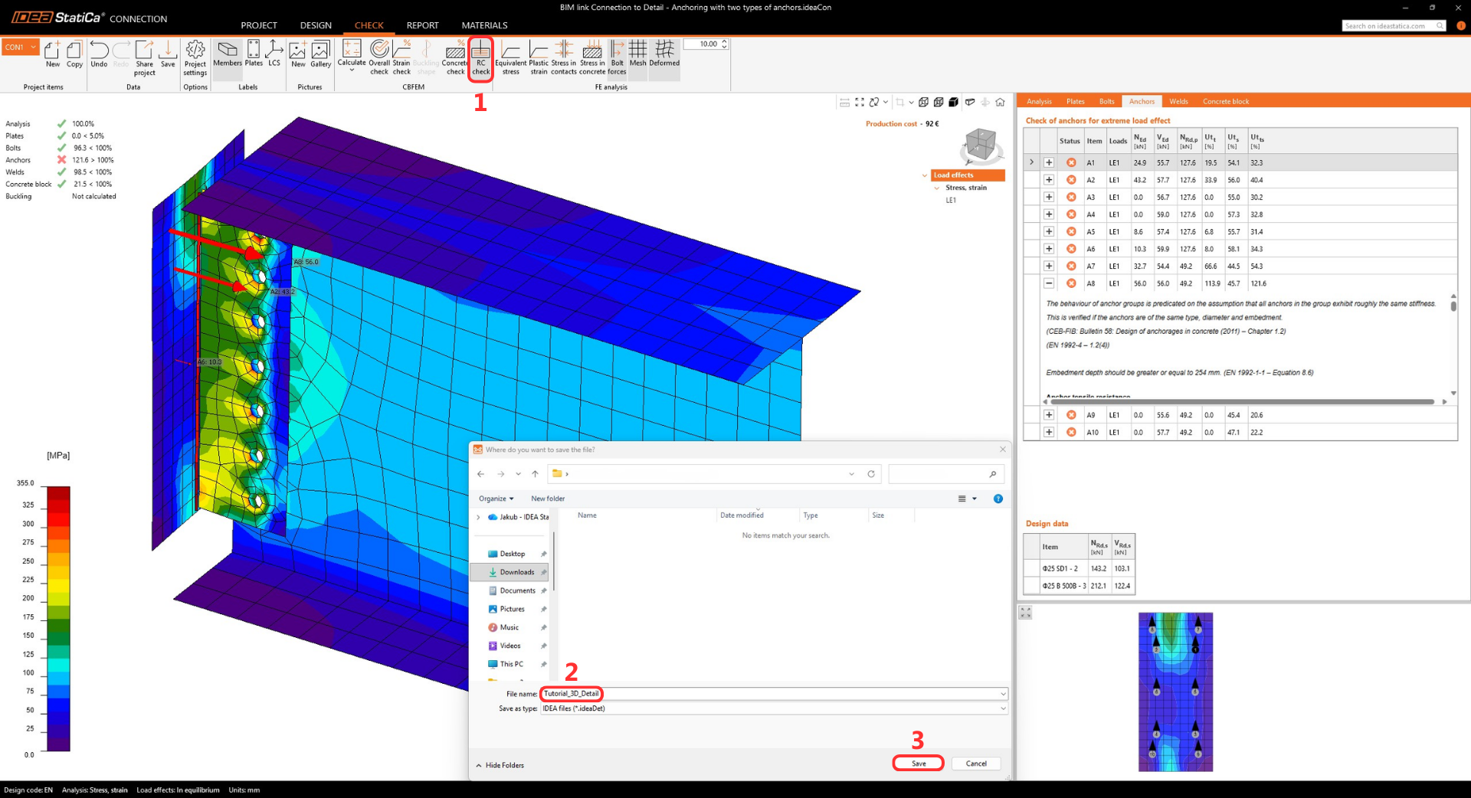This screenshot has width=1471, height=798.
Task: Reset view with the home icon
Action: pyautogui.click(x=1000, y=102)
